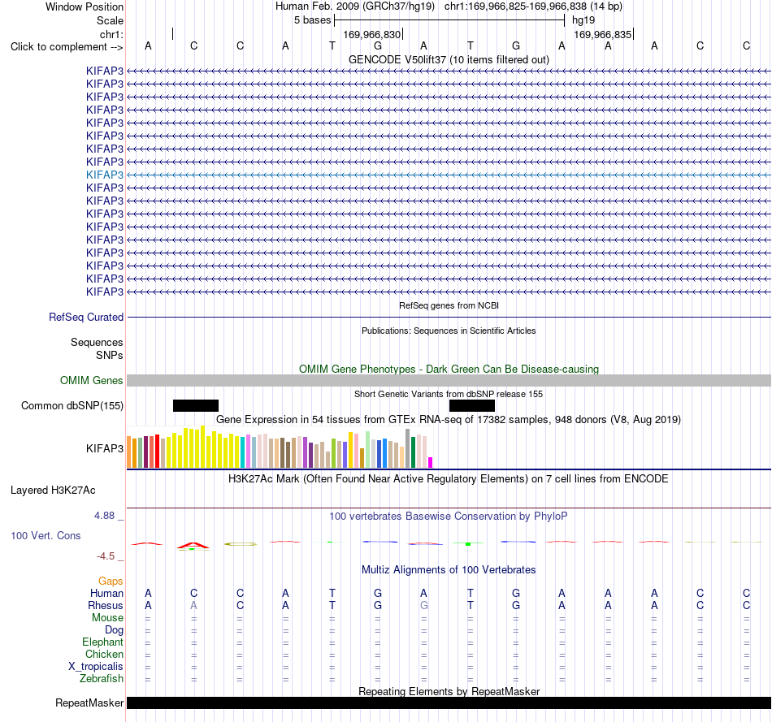
Task: Click the 100 Vert. Cons side label
Action: click(x=46, y=535)
